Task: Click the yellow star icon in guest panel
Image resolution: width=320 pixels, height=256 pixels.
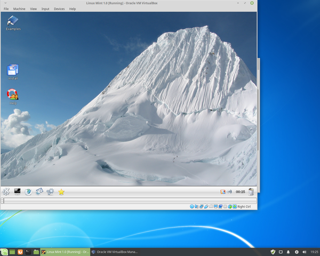Action: coord(61,192)
